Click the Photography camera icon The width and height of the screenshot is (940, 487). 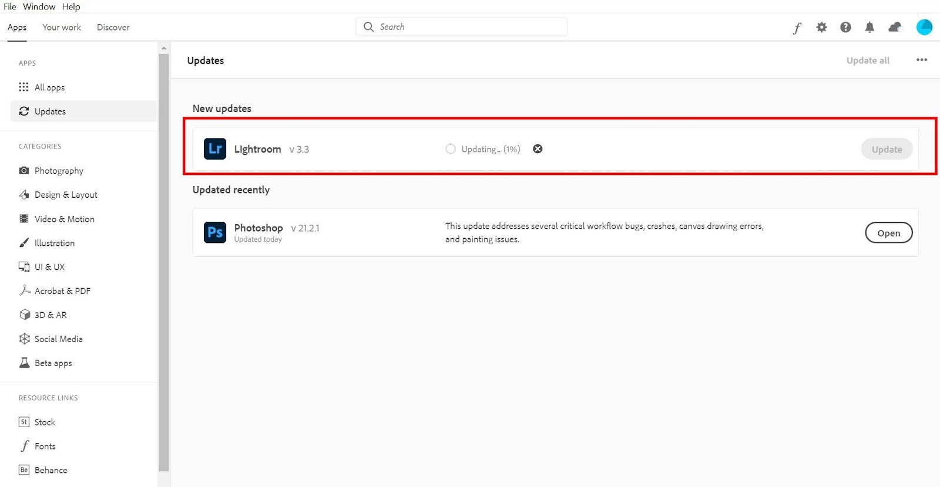pyautogui.click(x=24, y=170)
